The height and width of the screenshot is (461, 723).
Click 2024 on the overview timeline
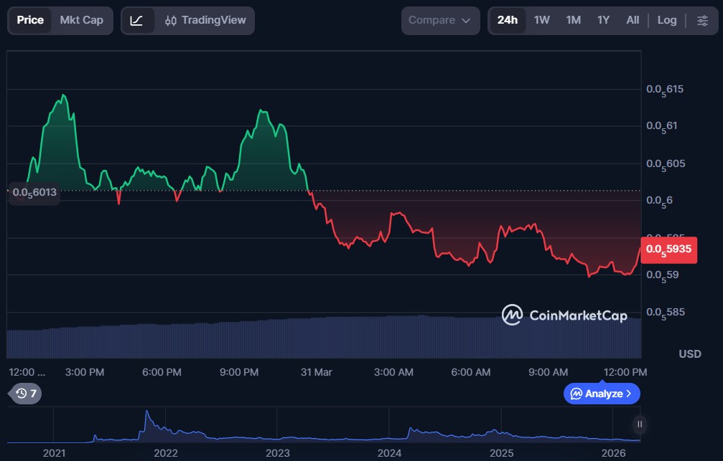389,453
